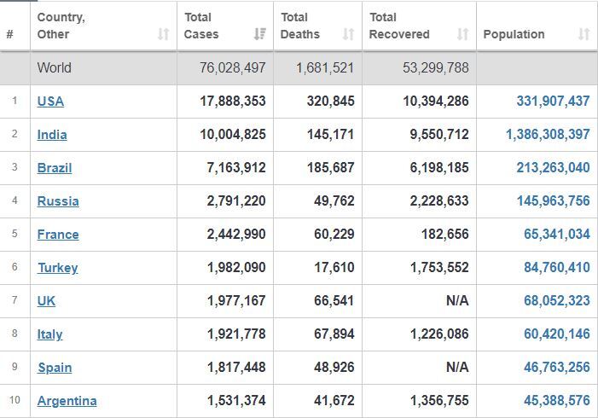Click Spain population 46,763,256 link
The image size is (598, 418).
pyautogui.click(x=557, y=367)
